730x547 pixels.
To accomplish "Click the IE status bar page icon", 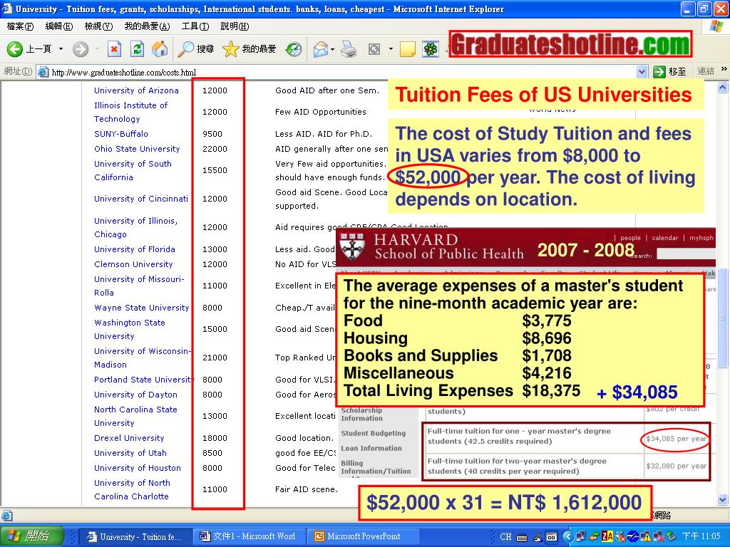I will click(x=6, y=515).
